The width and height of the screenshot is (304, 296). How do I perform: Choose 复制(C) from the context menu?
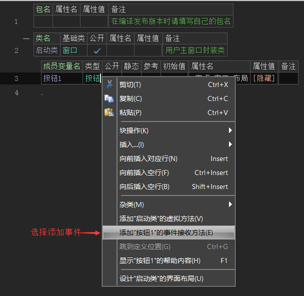(x=168, y=98)
